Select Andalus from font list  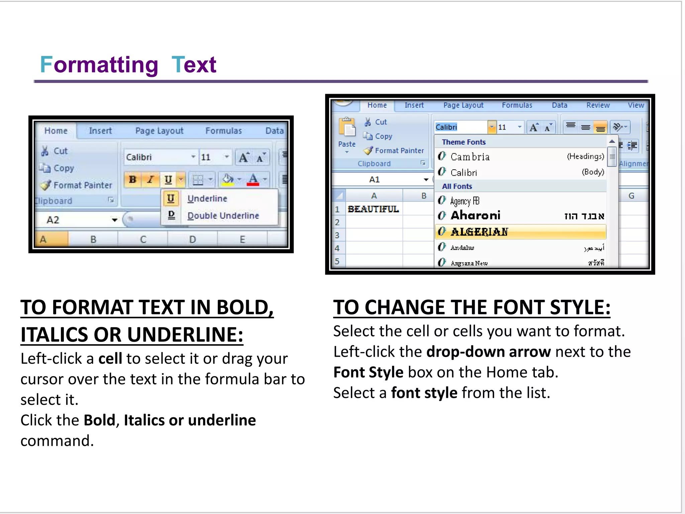(x=521, y=248)
